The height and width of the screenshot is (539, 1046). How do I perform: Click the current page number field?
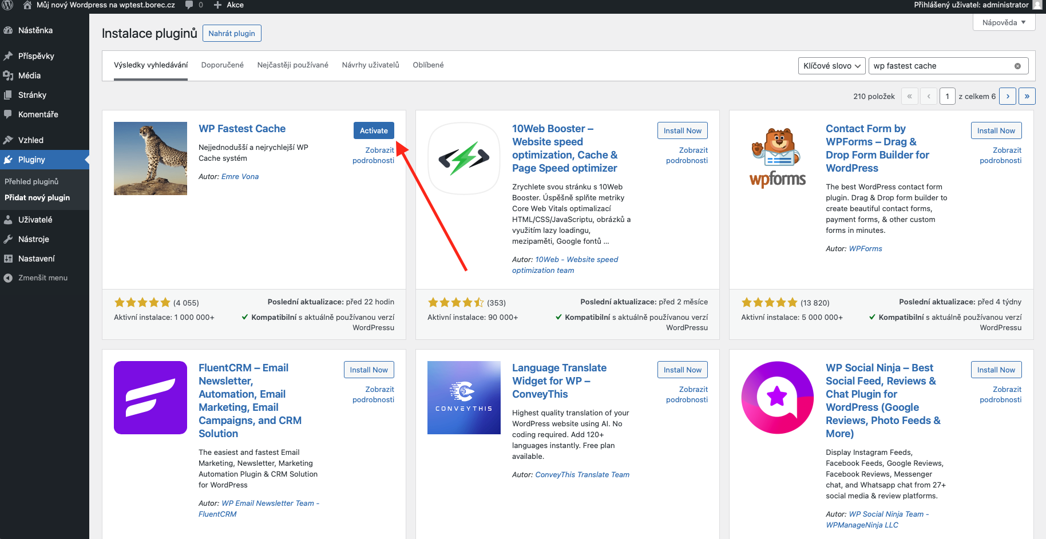(x=948, y=96)
